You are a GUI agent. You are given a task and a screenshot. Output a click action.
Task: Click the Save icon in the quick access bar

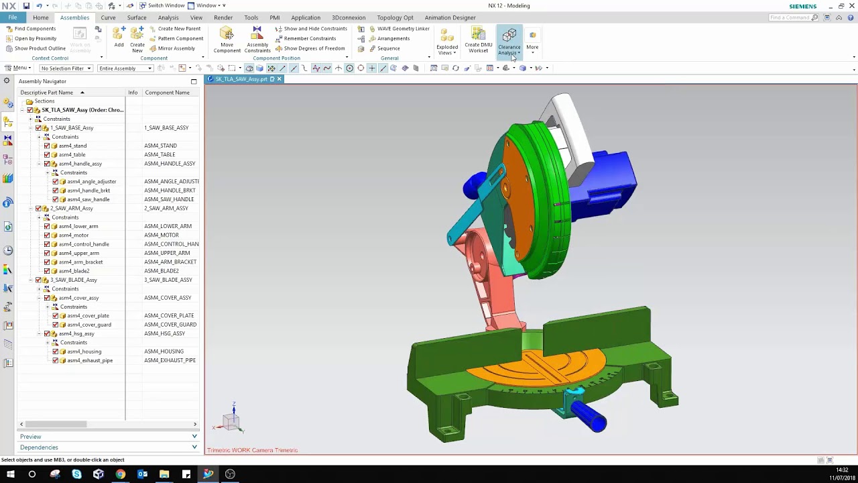(x=26, y=5)
